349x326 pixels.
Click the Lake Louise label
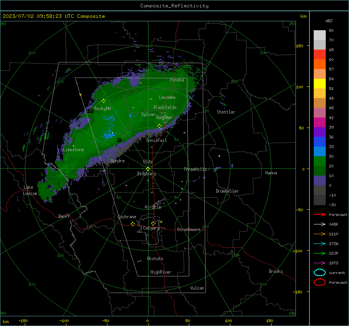pos(30,190)
